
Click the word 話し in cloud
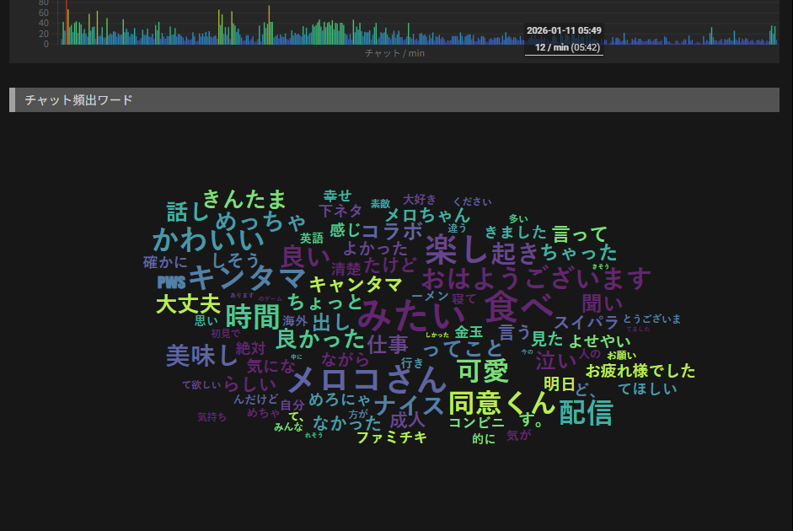coord(188,212)
